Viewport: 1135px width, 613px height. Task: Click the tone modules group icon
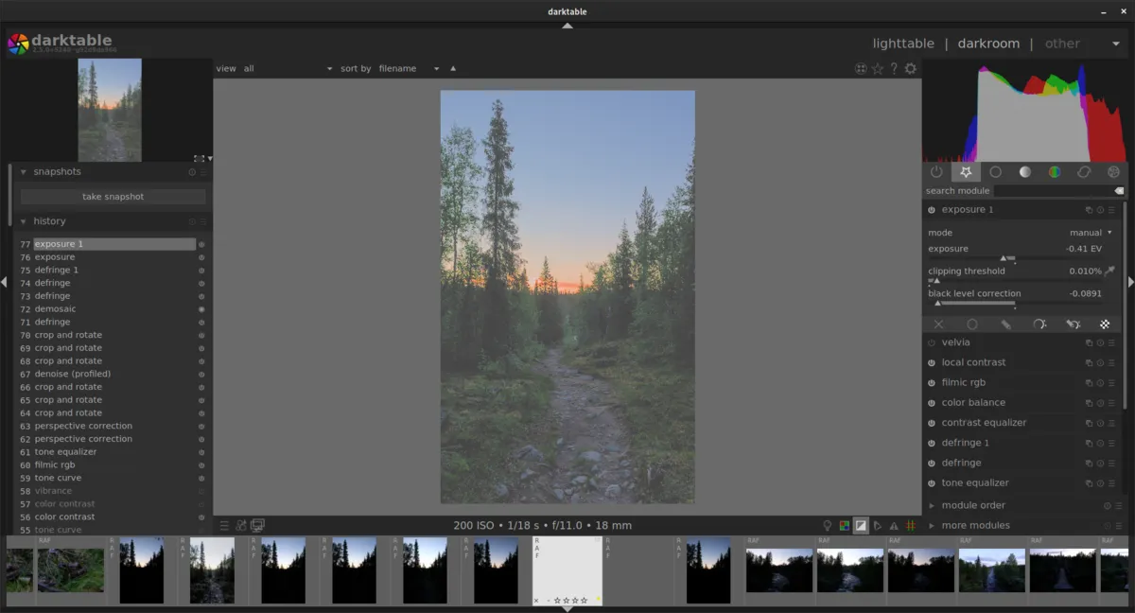pyautogui.click(x=1025, y=171)
